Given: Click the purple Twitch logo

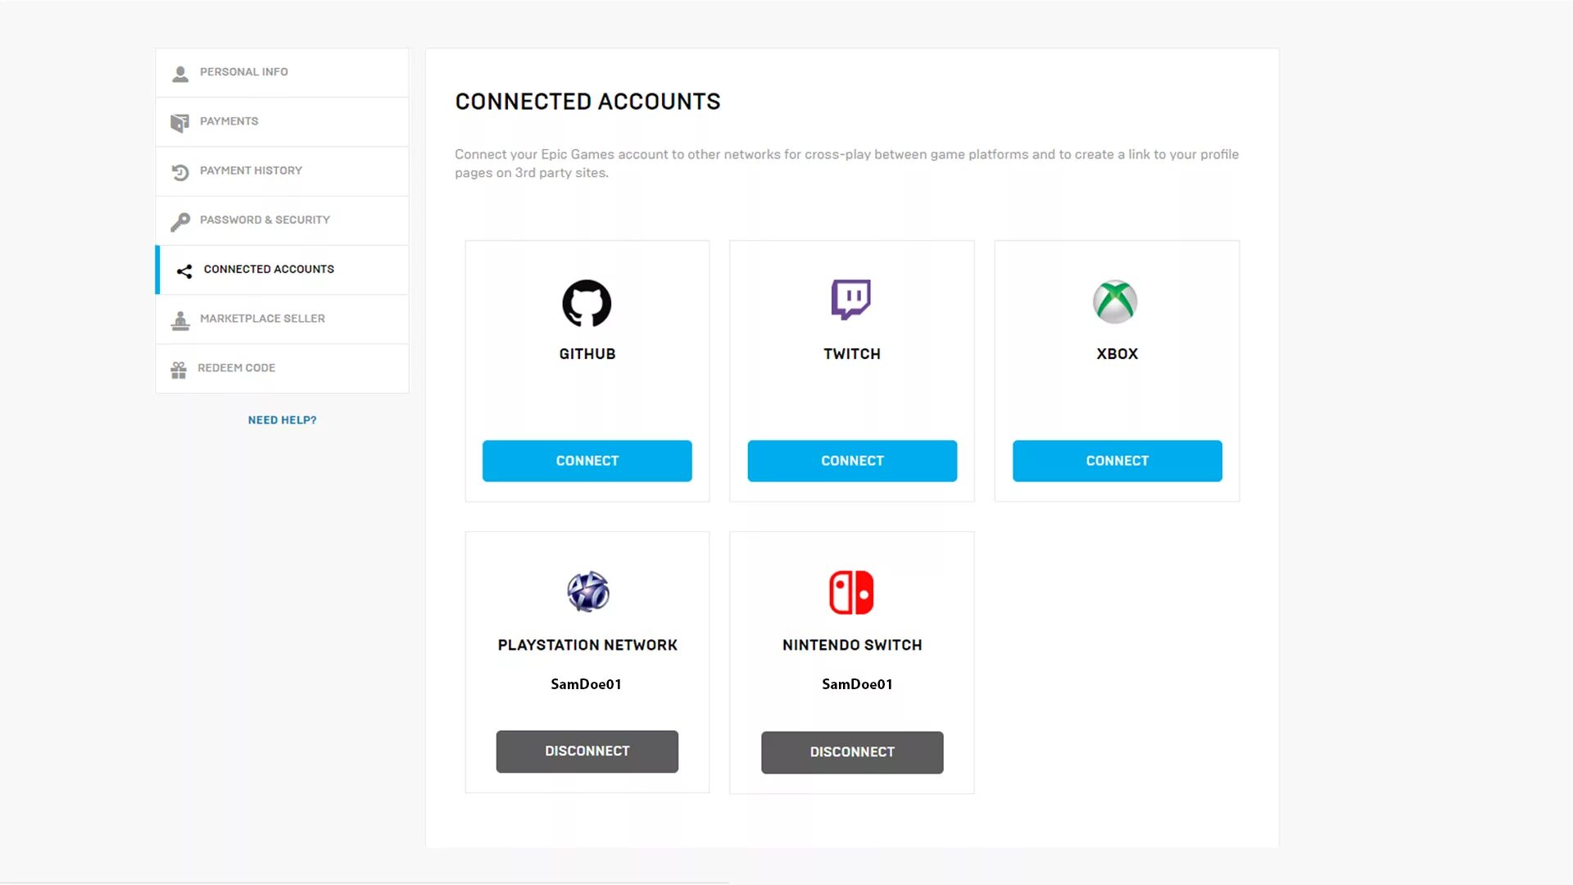Looking at the screenshot, I should click(851, 299).
